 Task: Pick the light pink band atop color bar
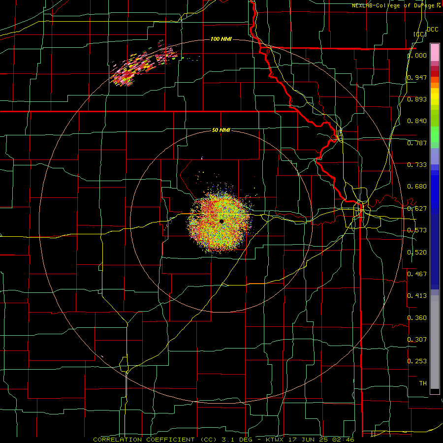pyautogui.click(x=435, y=52)
